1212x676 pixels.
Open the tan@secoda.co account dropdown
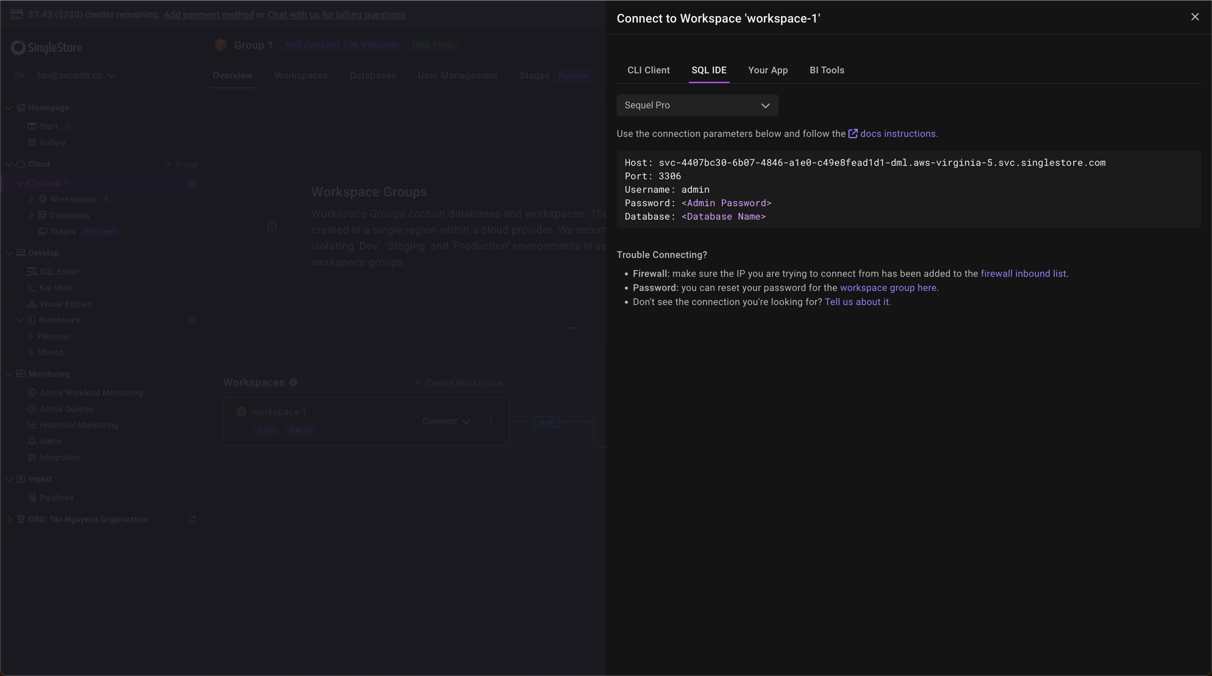(x=76, y=75)
